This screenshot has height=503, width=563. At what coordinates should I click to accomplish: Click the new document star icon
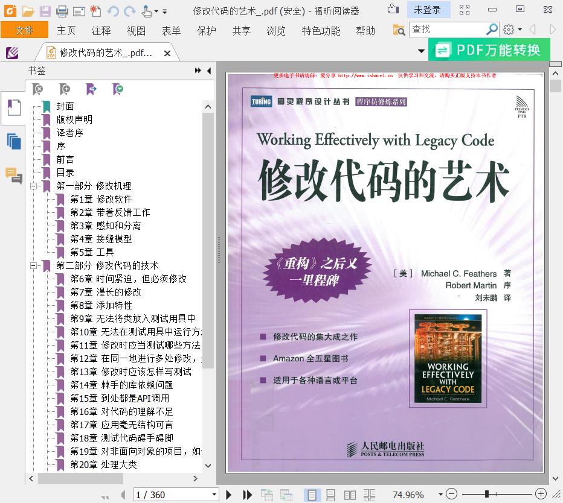click(95, 11)
